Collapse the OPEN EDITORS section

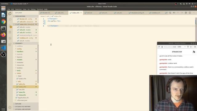click(26, 16)
